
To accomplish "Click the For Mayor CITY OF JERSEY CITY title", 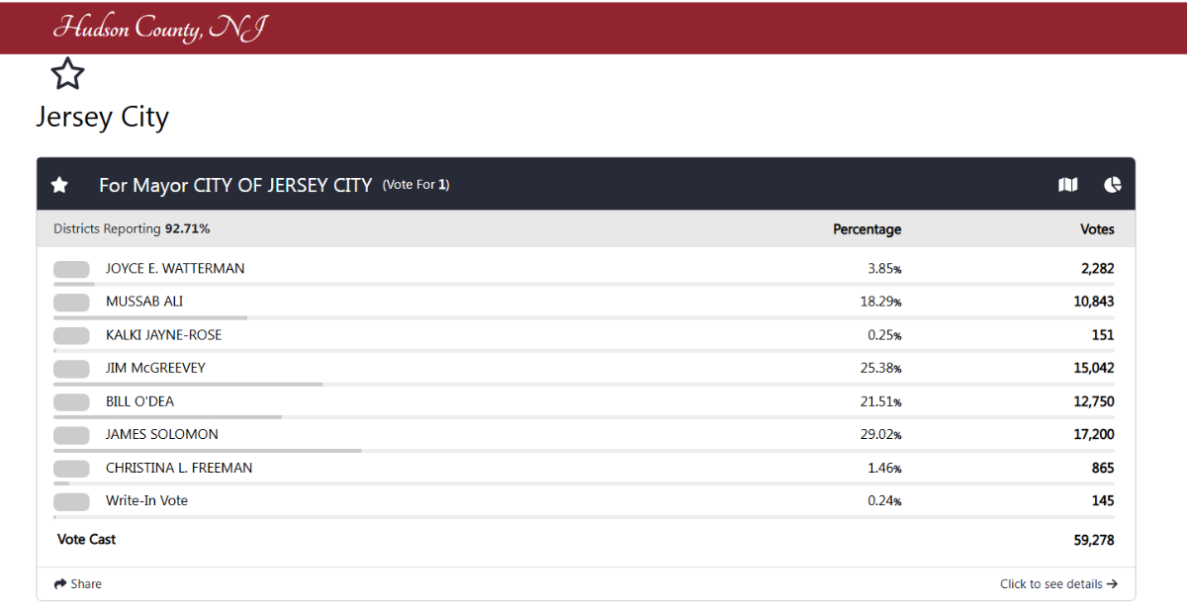I will pyautogui.click(x=235, y=185).
